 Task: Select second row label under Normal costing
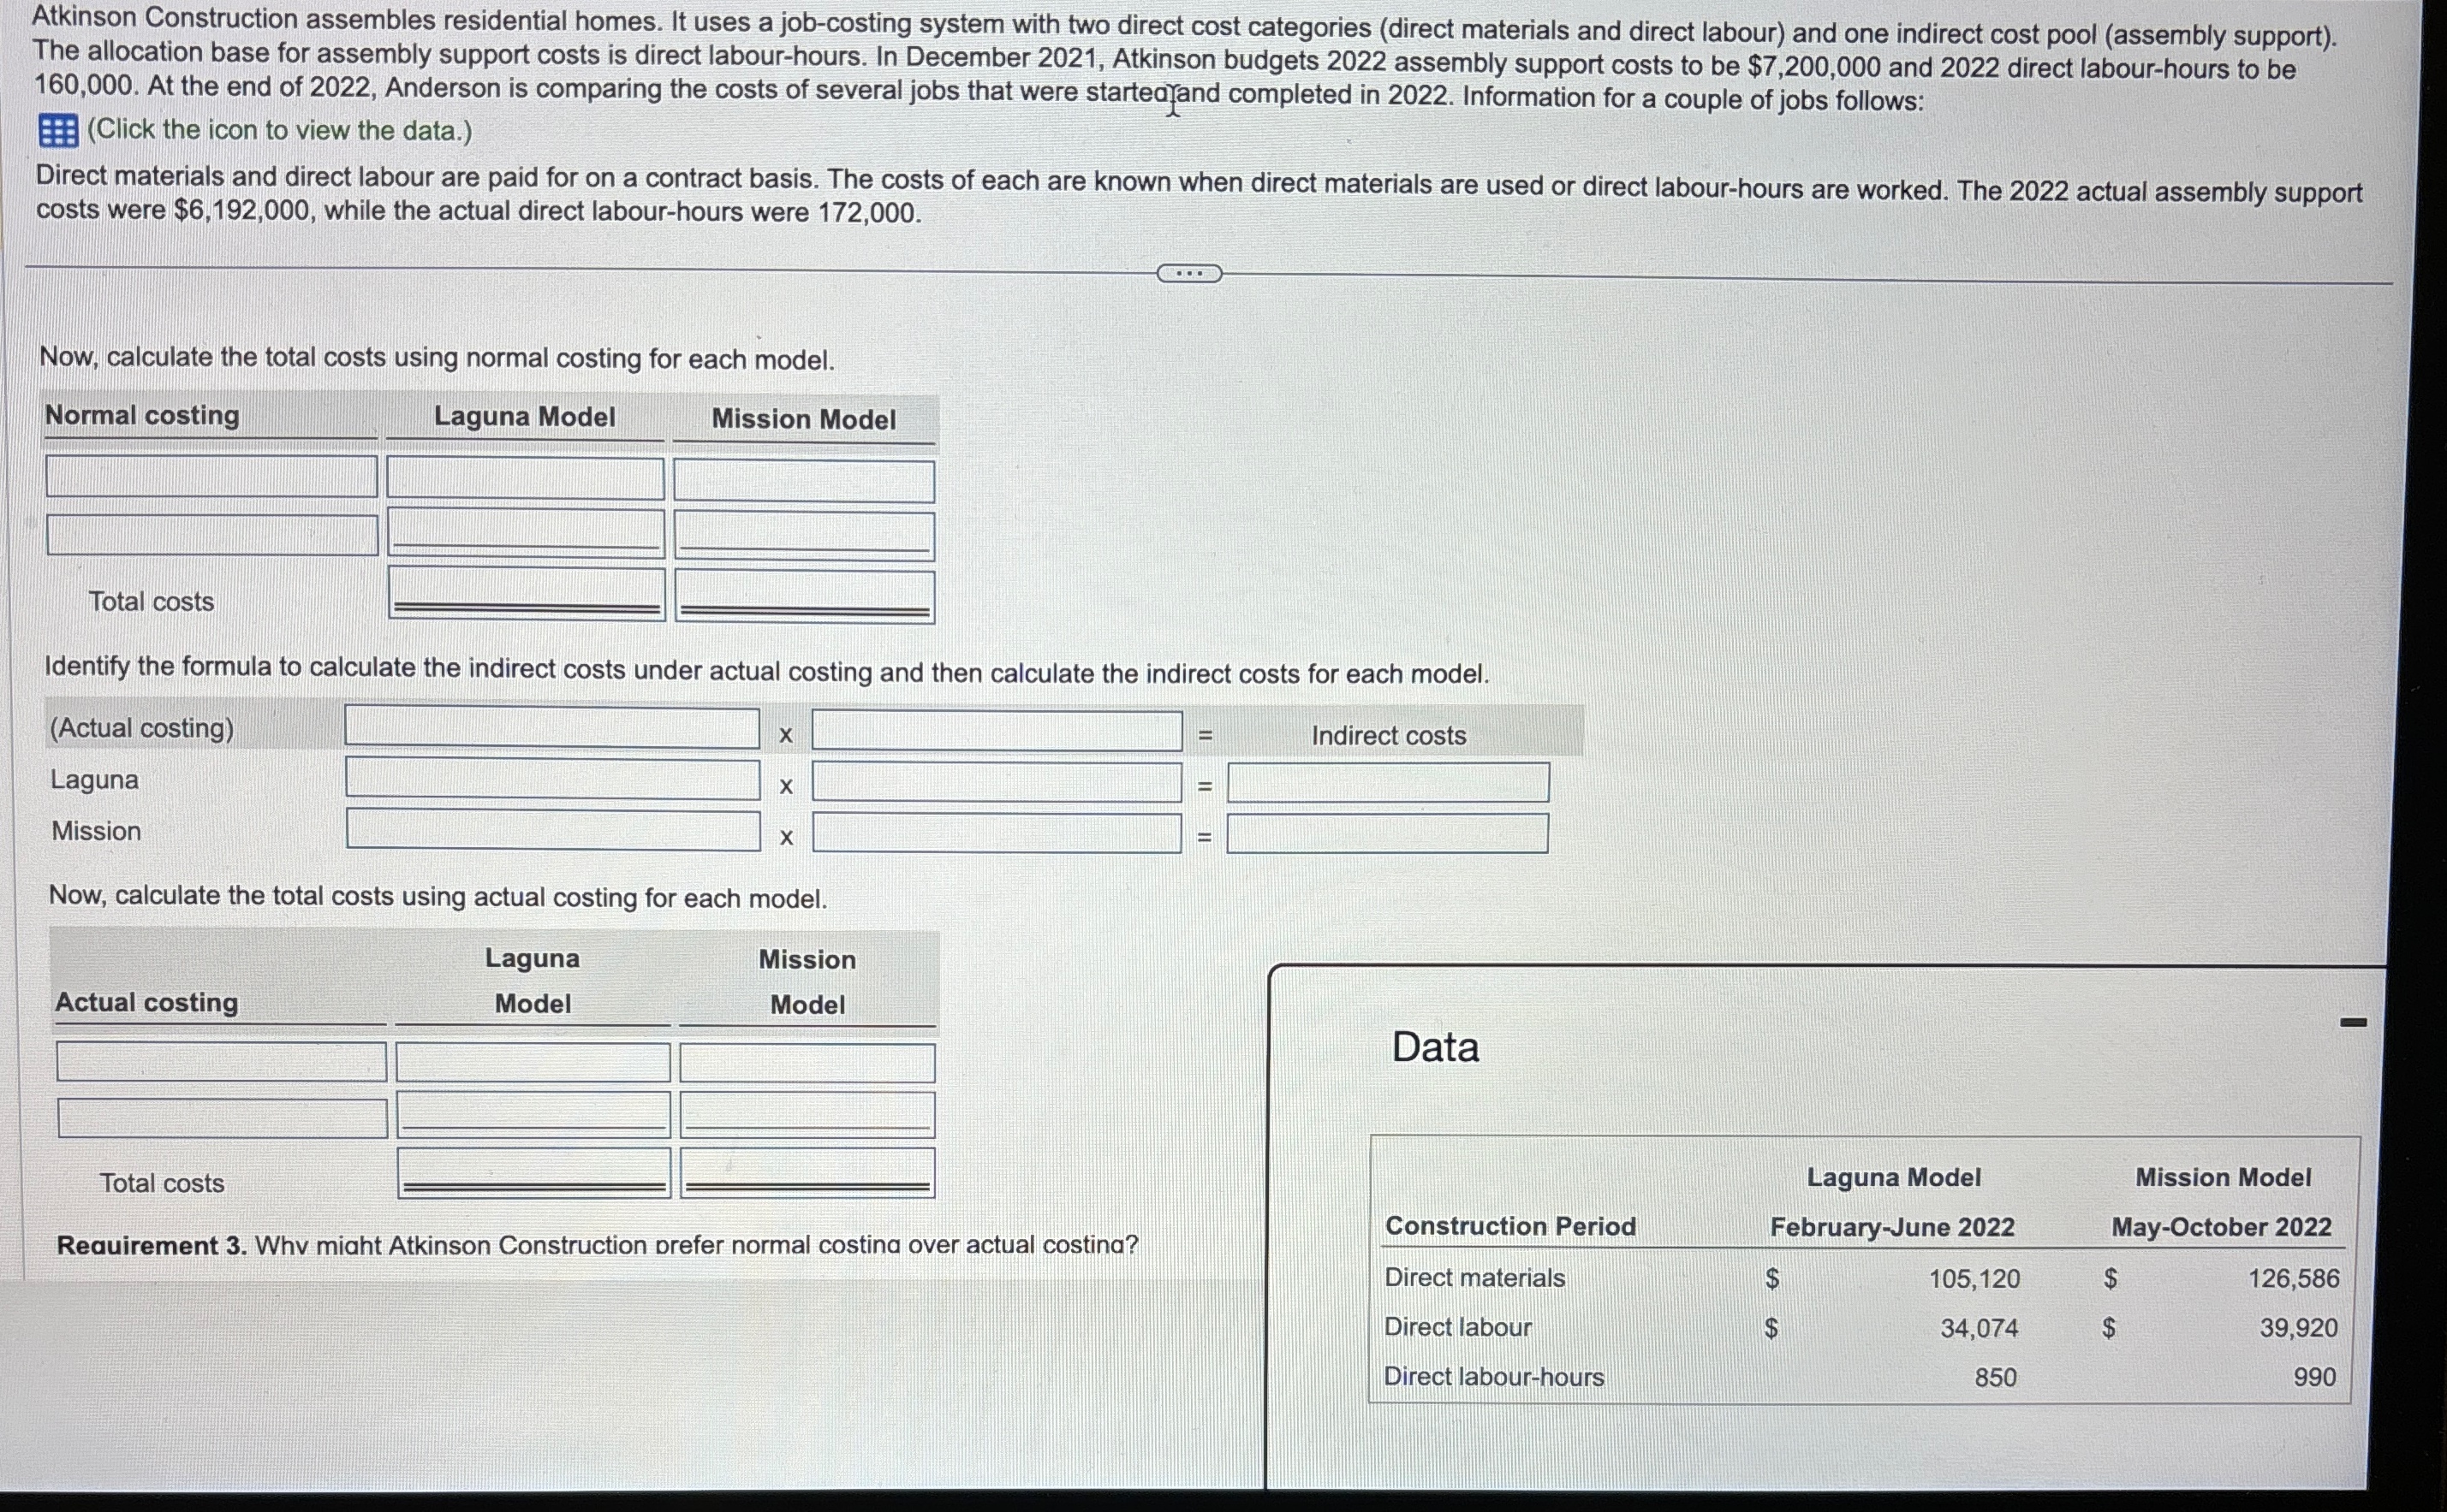[212, 535]
